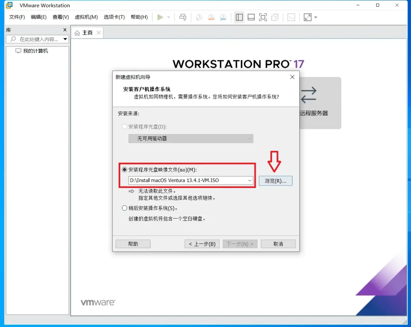This screenshot has width=411, height=327.
Task: Select the 稍后安装操作系统(S) radio button
Action: click(x=124, y=208)
